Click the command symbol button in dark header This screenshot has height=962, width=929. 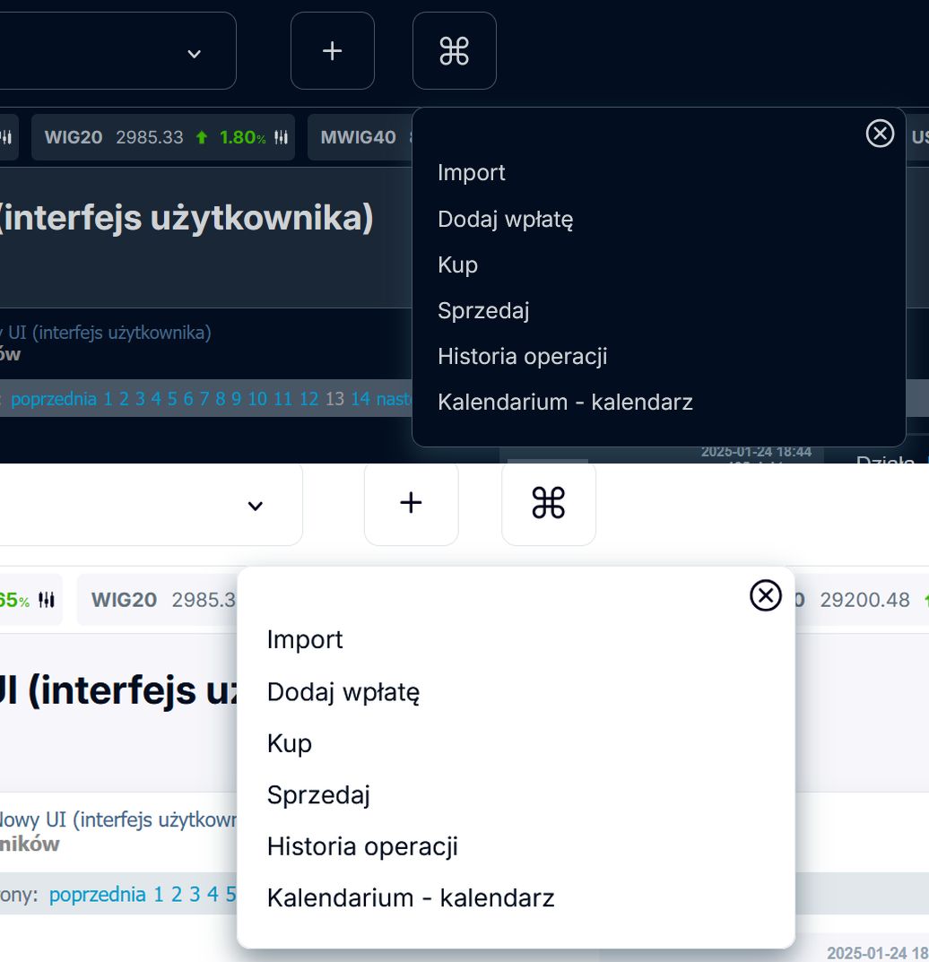[x=454, y=51]
